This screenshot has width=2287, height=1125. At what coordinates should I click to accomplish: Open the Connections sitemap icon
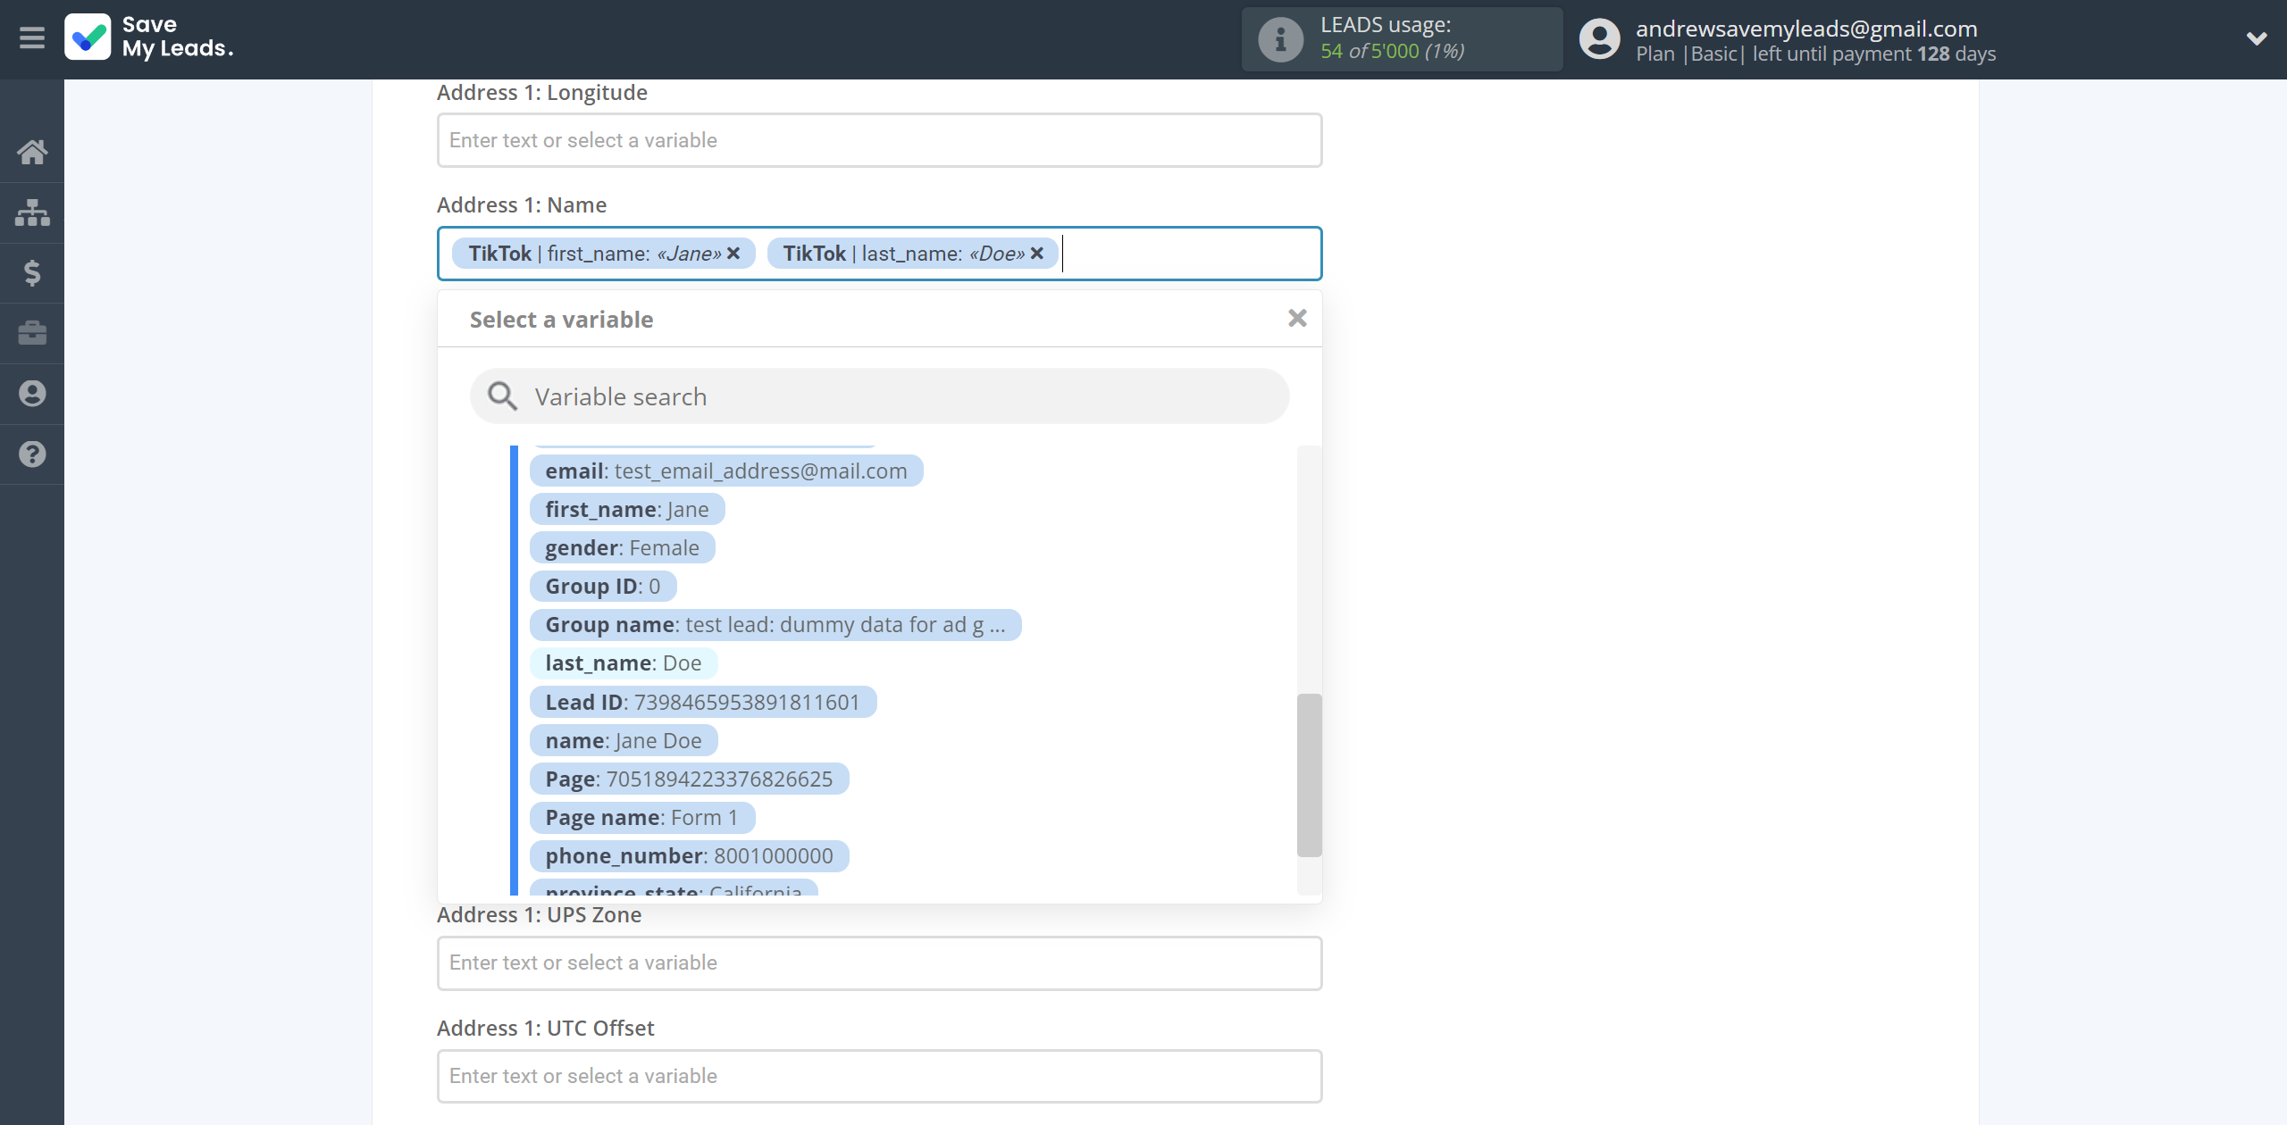(32, 212)
